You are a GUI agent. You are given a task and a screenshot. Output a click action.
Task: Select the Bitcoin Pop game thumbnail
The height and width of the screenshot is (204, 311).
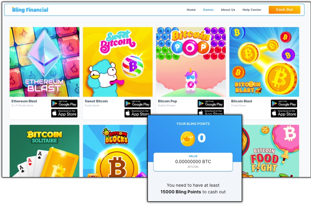coord(191,62)
